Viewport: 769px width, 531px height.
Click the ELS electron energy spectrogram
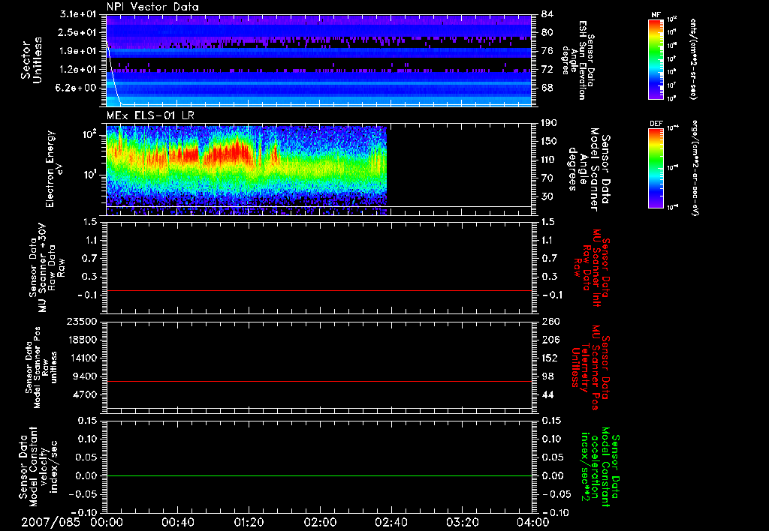pyautogui.click(x=246, y=170)
